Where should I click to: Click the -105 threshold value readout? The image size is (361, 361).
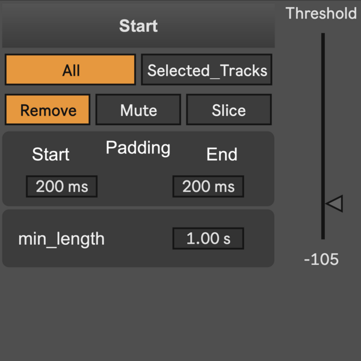click(321, 260)
